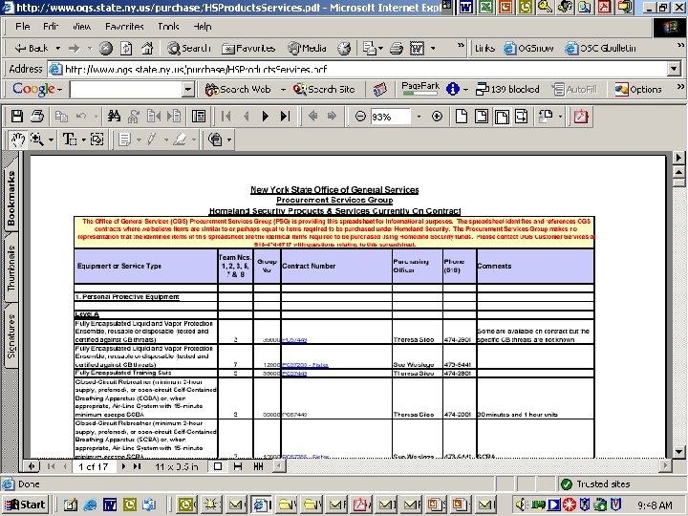Select the Text Select tool
Screen dimensions: 688x516
pyautogui.click(x=70, y=140)
